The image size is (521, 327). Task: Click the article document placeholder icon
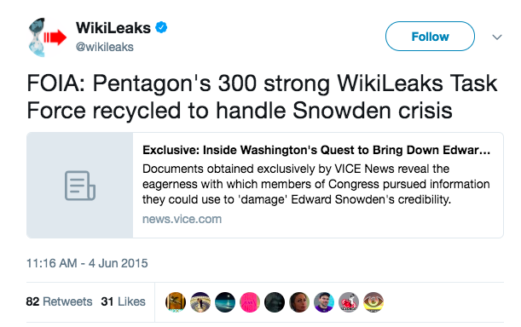coord(80,186)
